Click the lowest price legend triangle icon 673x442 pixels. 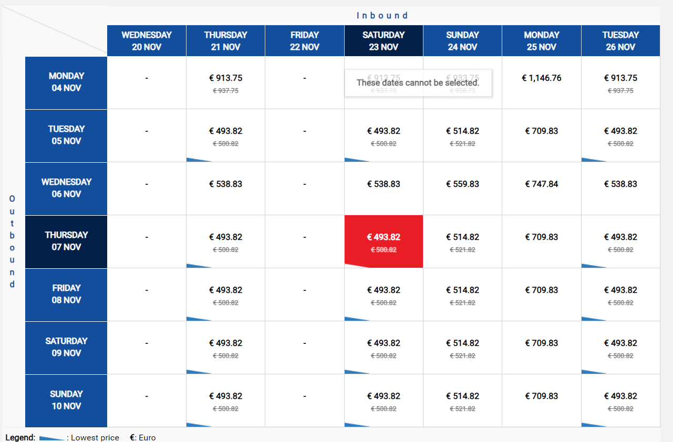(52, 438)
